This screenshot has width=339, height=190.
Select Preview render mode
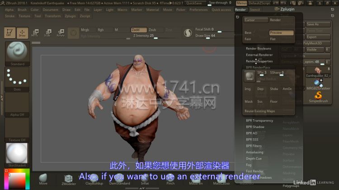click(x=281, y=32)
